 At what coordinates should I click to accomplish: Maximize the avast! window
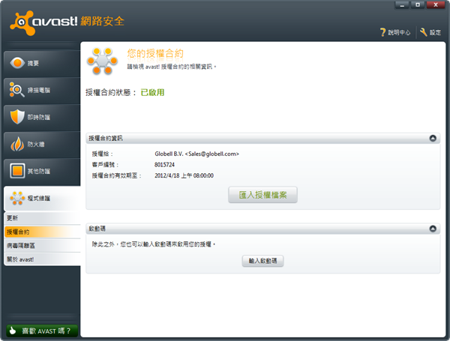[x=418, y=5]
